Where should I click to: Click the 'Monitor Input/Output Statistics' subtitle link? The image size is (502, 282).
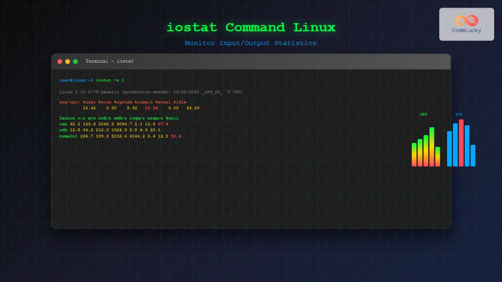(251, 43)
